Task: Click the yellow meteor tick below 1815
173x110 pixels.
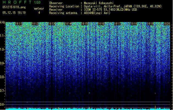Action: click(x=89, y=108)
